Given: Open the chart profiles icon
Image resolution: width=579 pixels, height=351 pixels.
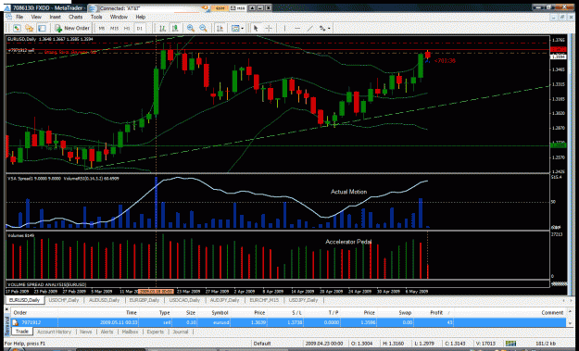Looking at the screenshot, I should (29, 28).
